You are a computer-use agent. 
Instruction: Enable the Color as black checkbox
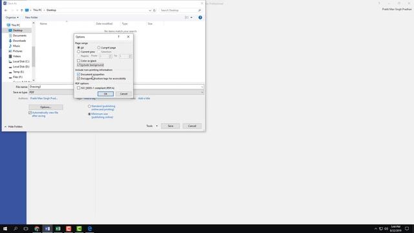tap(79, 61)
